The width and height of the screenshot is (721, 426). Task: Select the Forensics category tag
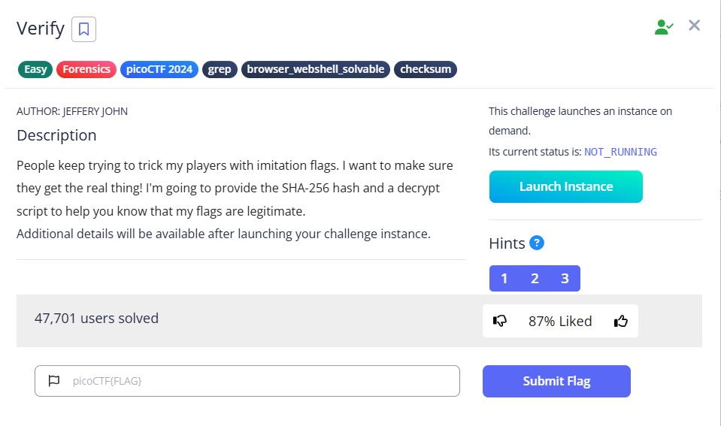86,69
